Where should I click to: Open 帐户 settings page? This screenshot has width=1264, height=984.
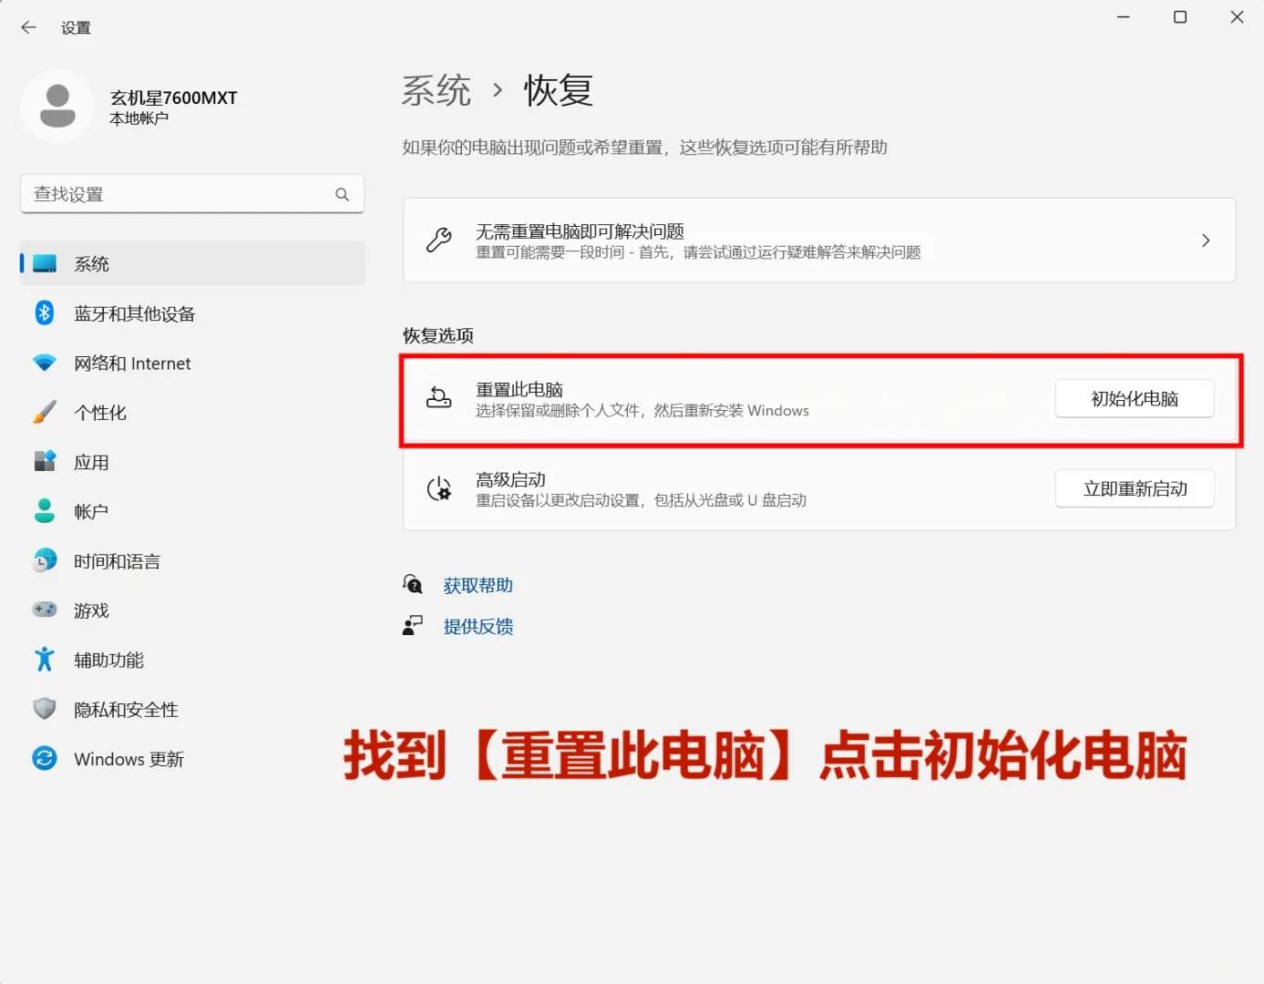tap(192, 511)
